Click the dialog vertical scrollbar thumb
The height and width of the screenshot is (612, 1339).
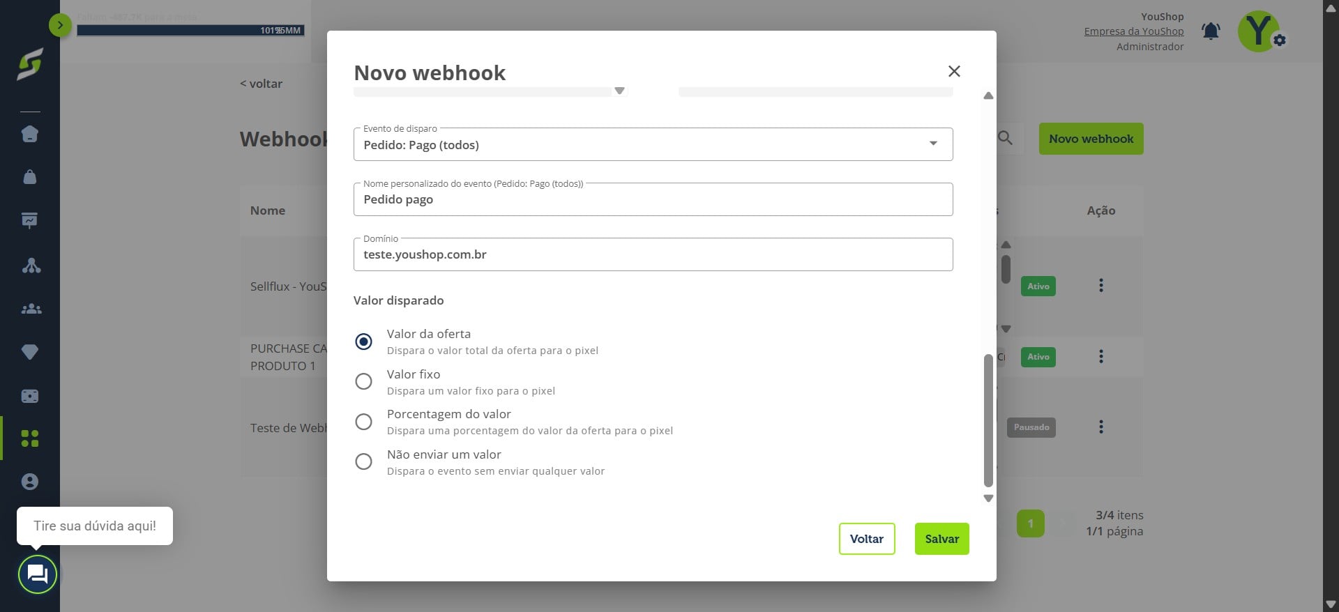[988, 420]
